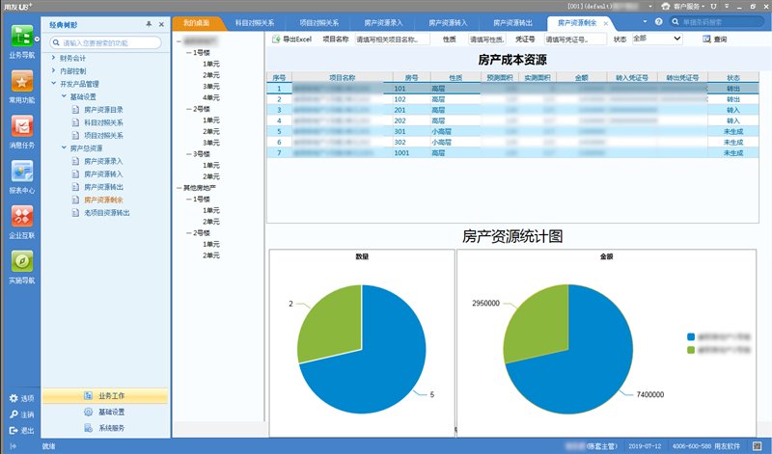Image resolution: width=772 pixels, height=454 pixels.
Task: Pin the 经典树形 panel
Action: pyautogui.click(x=149, y=24)
